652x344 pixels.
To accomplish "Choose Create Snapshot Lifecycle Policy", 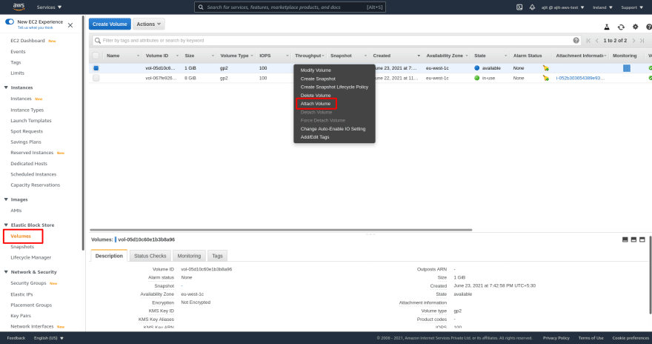I will [x=334, y=87].
